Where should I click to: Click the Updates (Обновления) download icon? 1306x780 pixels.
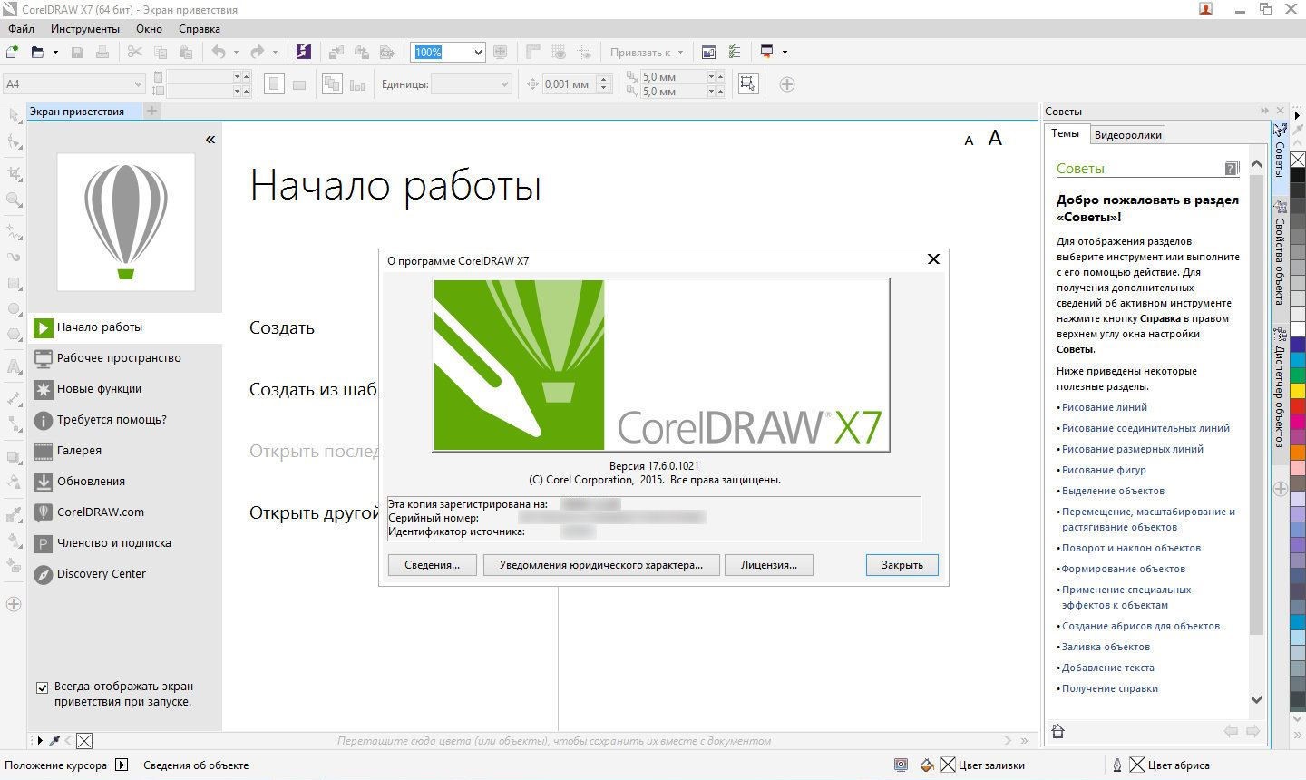[x=43, y=481]
